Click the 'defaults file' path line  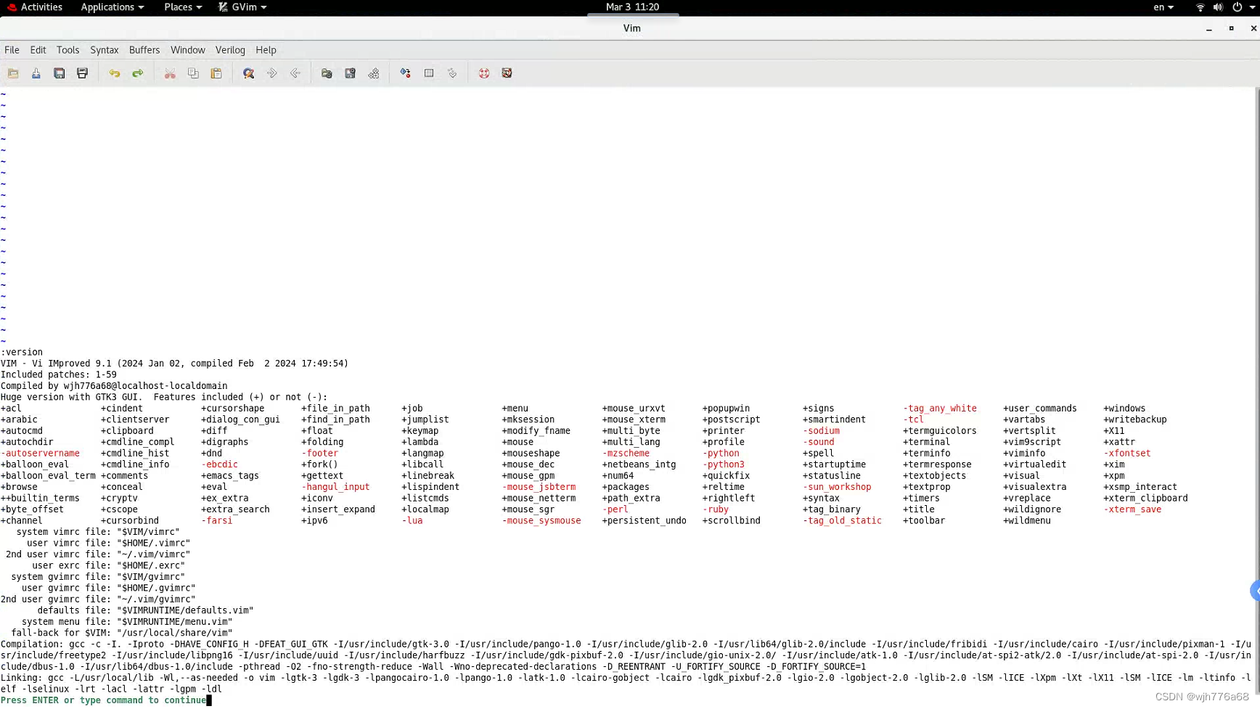tap(145, 611)
